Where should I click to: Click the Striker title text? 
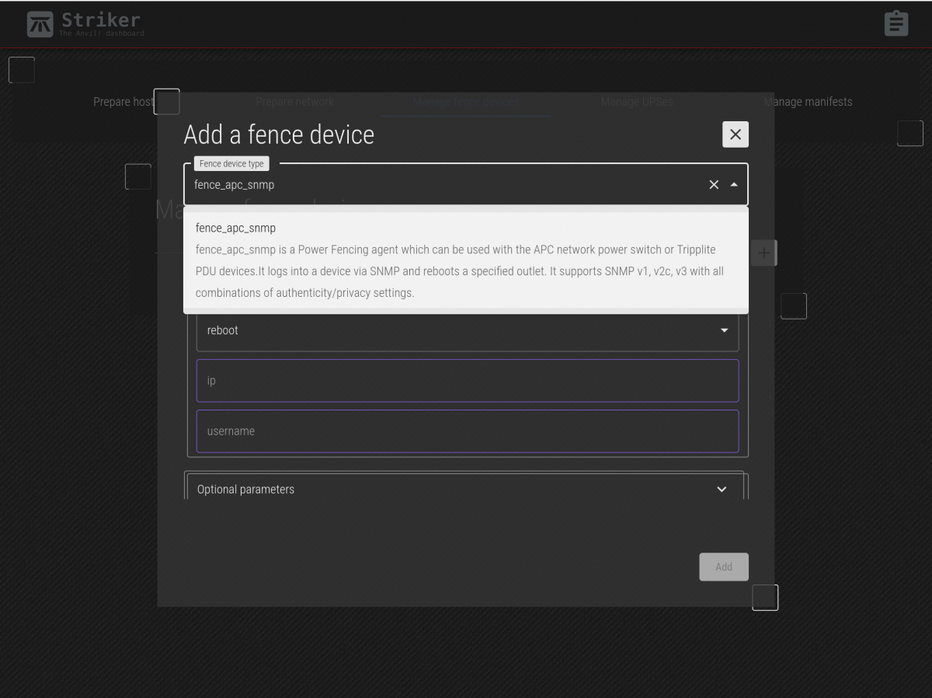[x=100, y=19]
